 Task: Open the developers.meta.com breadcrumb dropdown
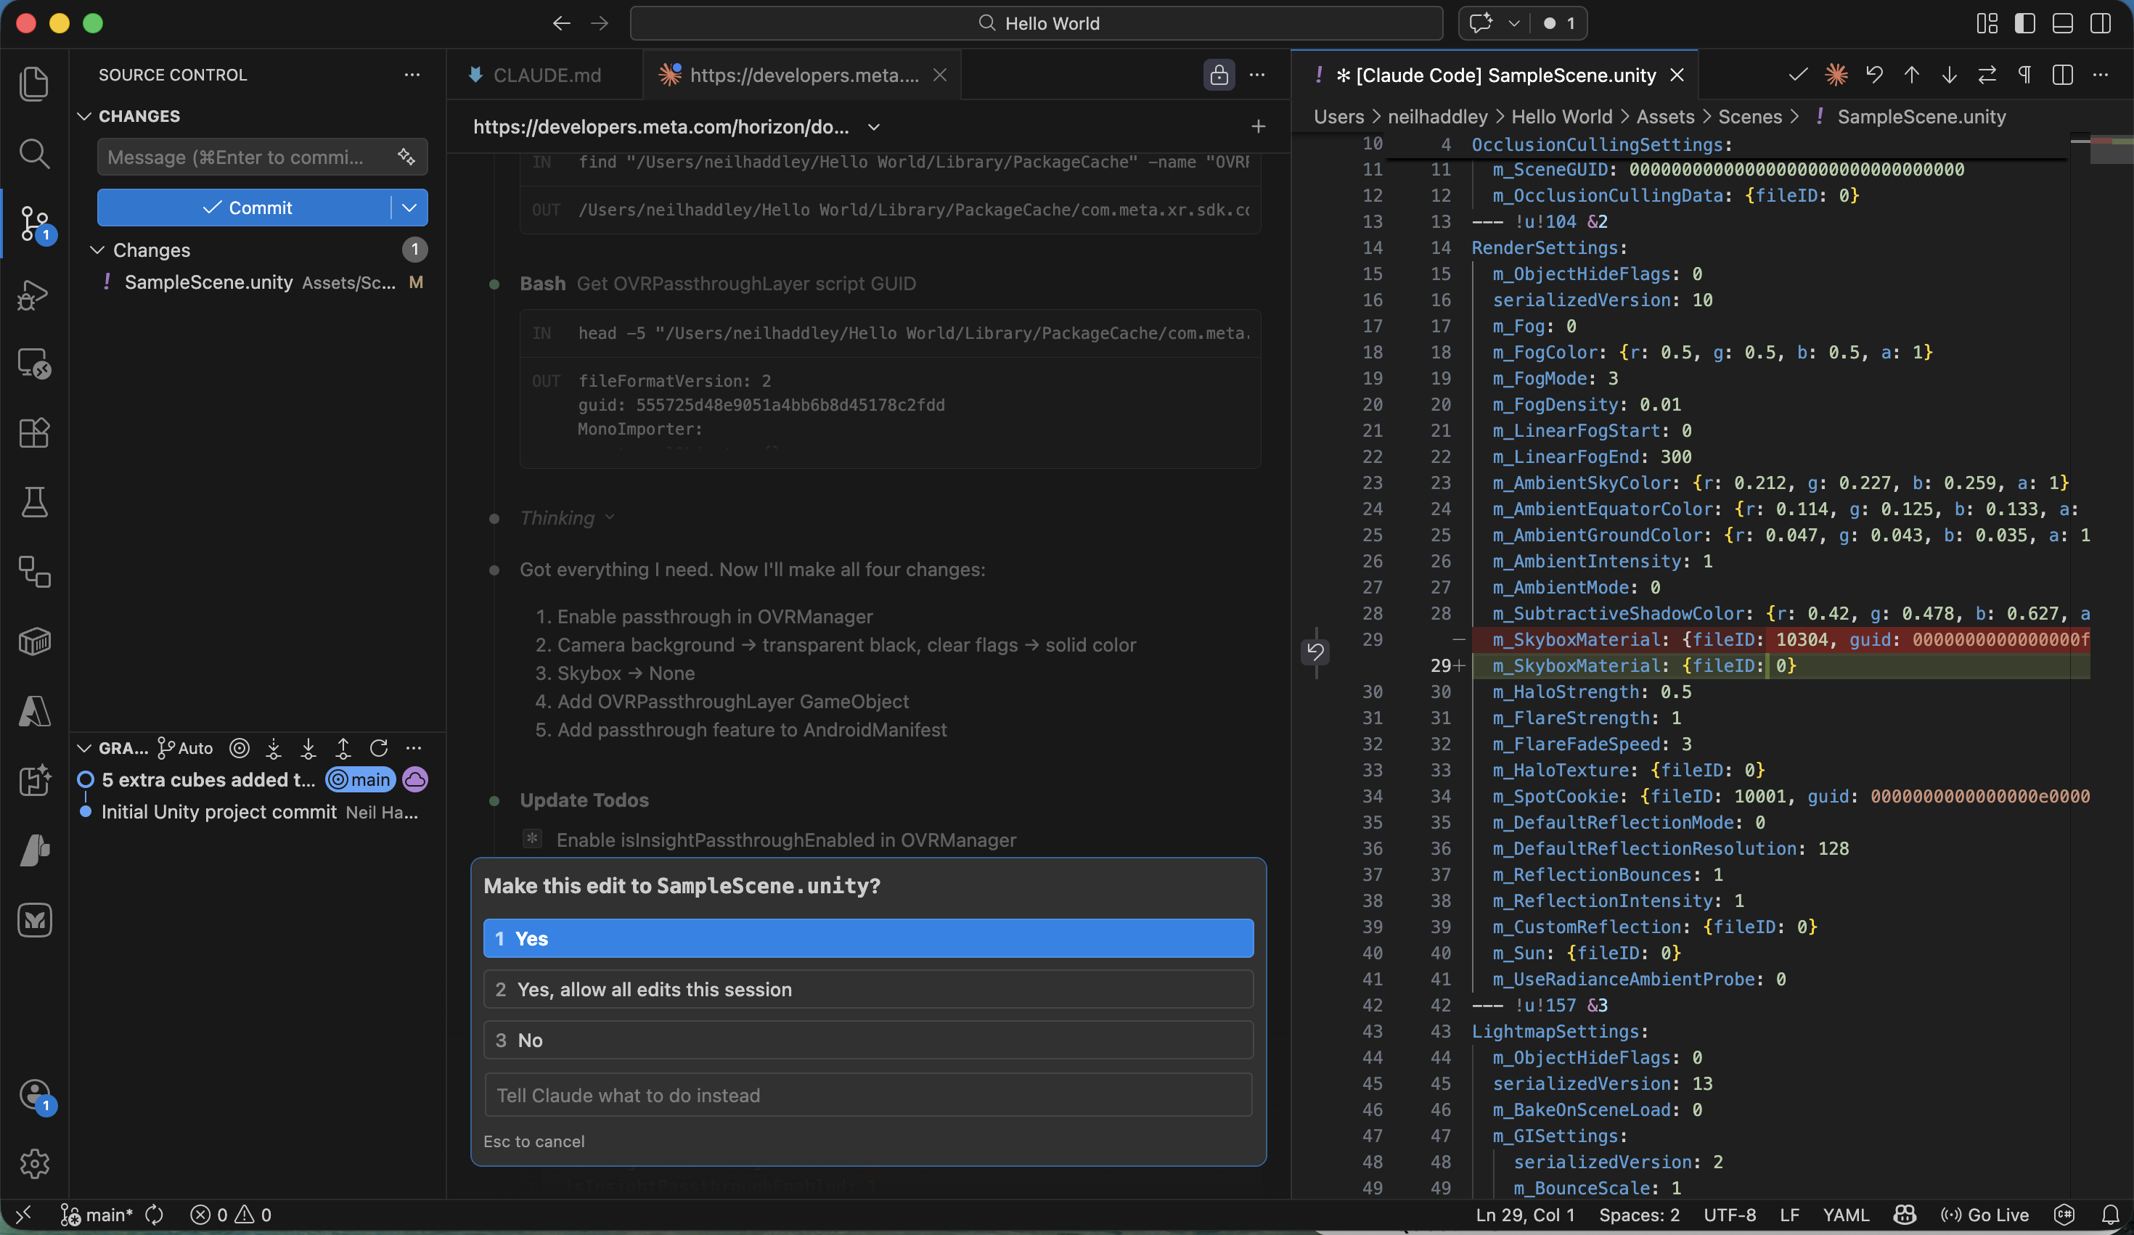(873, 127)
